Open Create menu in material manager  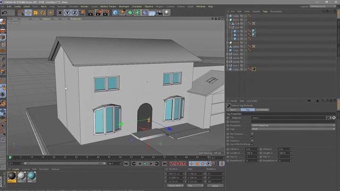point(15,169)
